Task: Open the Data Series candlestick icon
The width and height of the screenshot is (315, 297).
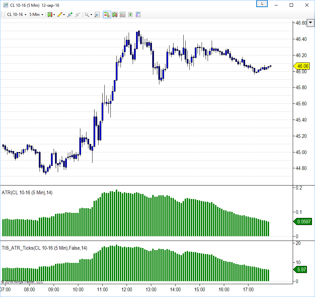Action: coord(115,15)
